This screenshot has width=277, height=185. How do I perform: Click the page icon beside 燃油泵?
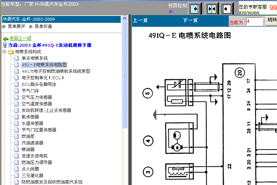click(x=17, y=136)
